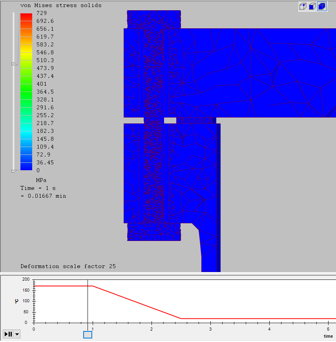Click the red temperature curve's sloped segment
Image resolution: width=336 pixels, height=342 pixels.
(x=137, y=302)
